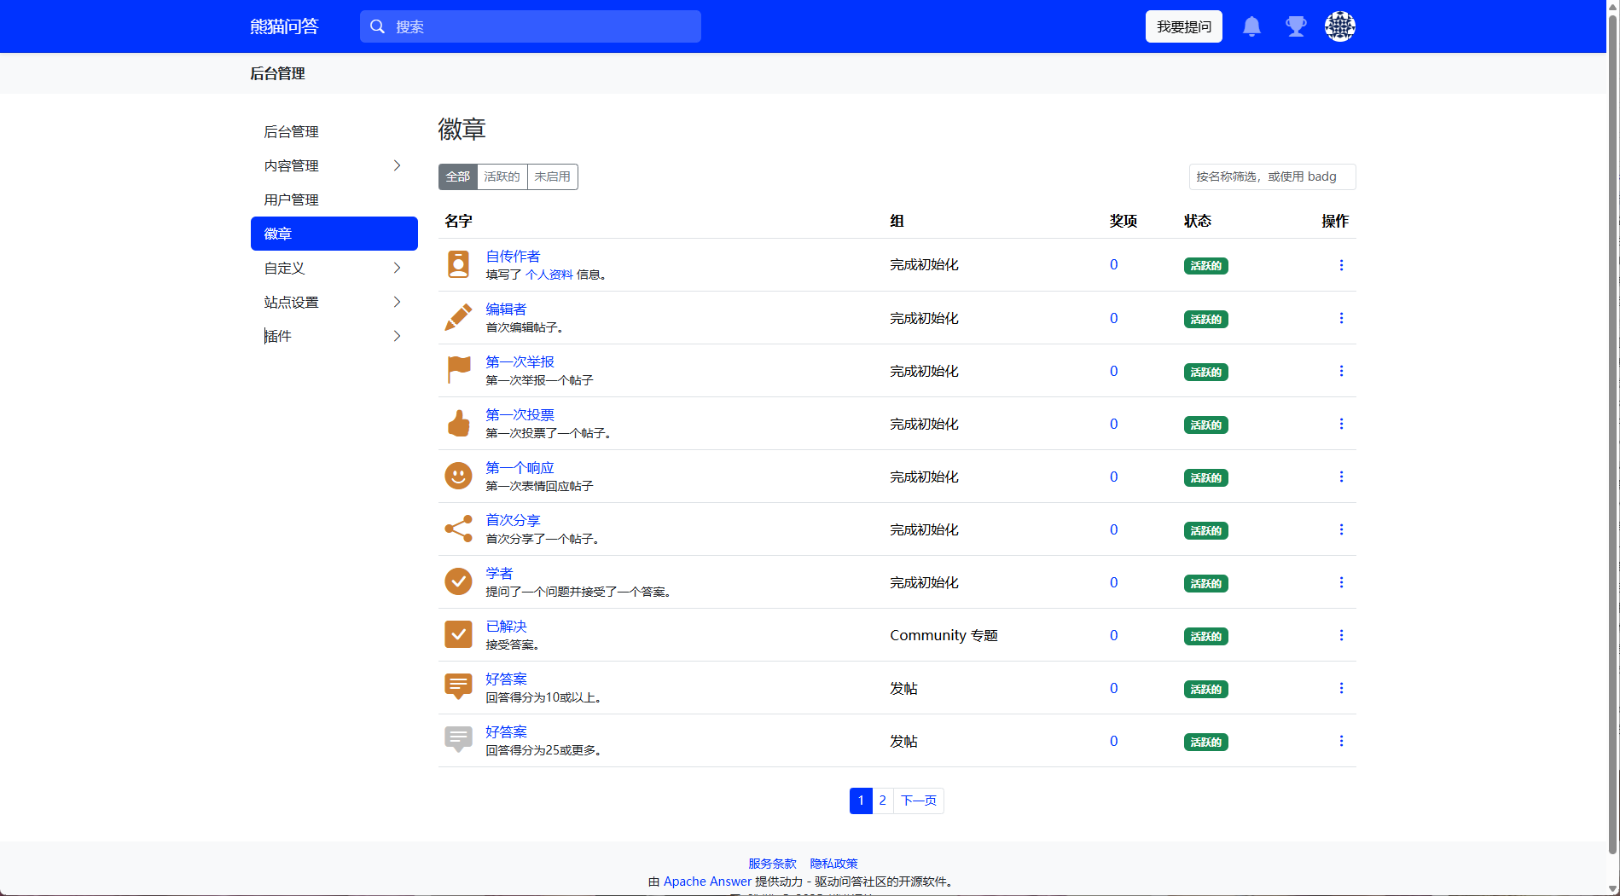Expand 自定义 sidebar section
The width and height of the screenshot is (1620, 896).
pos(334,268)
